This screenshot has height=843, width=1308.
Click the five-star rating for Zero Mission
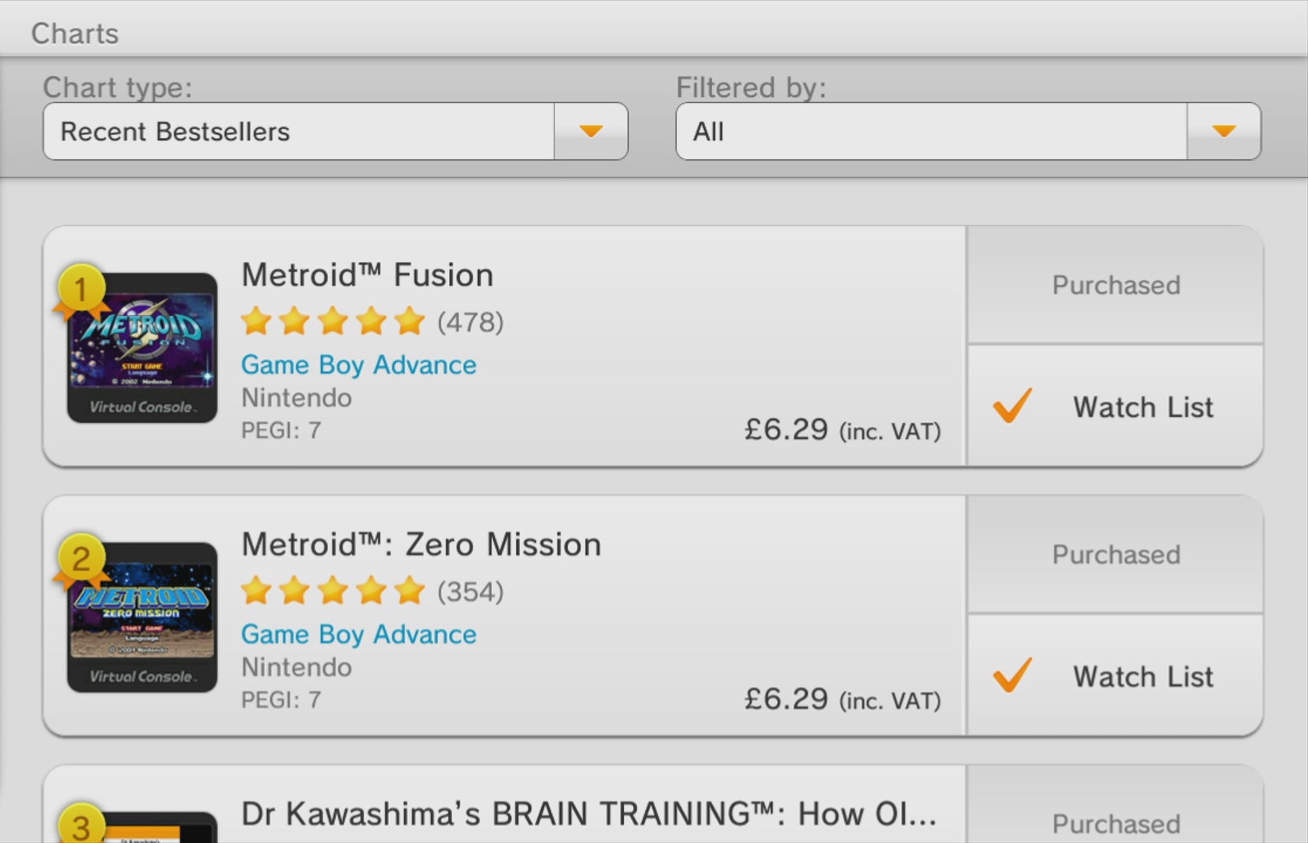coord(333,591)
